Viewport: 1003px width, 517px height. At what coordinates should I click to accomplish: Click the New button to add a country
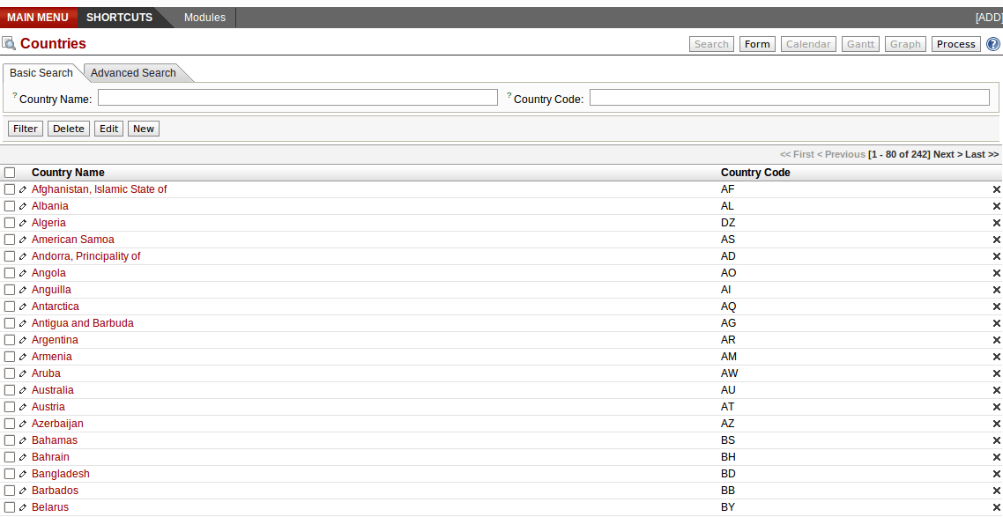pyautogui.click(x=144, y=129)
